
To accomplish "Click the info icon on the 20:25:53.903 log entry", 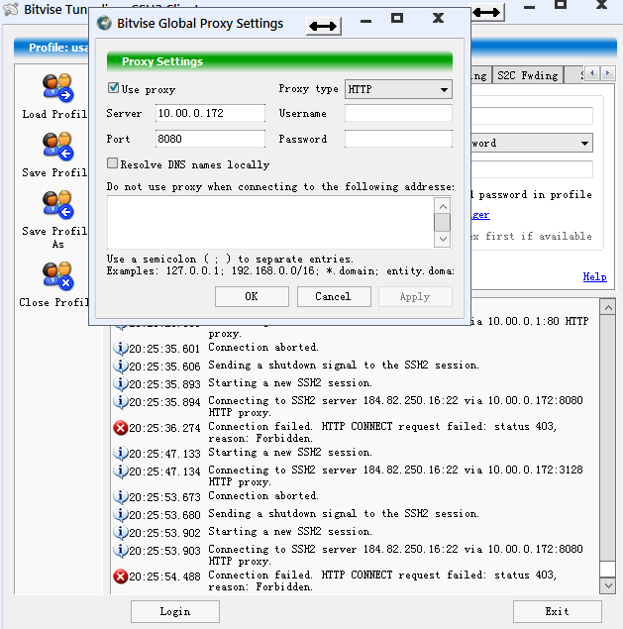I will tap(121, 550).
